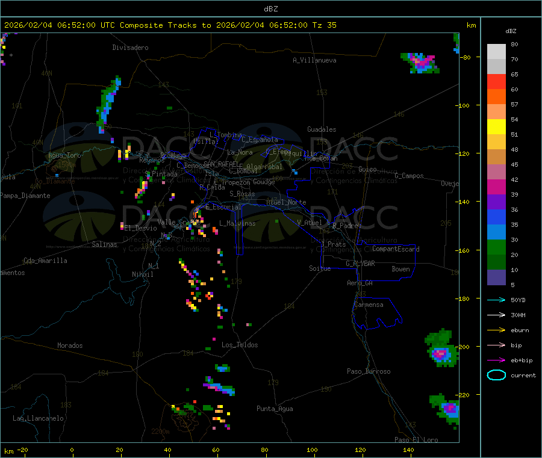Click the Aero_GA airport label
Viewport: 542px width, 458px height.
click(360, 283)
